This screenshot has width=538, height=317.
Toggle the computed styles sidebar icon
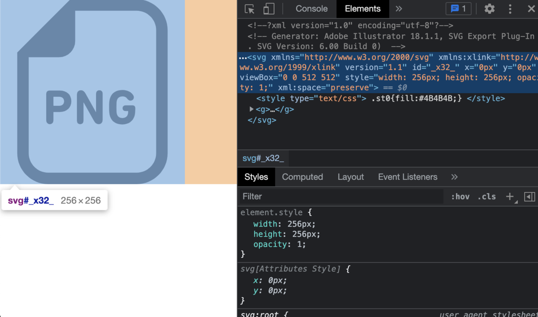tap(529, 196)
